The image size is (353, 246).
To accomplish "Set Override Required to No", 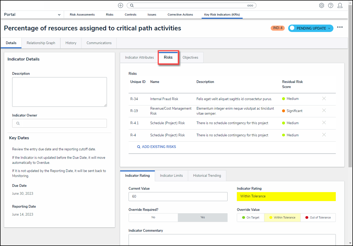I will (153, 217).
